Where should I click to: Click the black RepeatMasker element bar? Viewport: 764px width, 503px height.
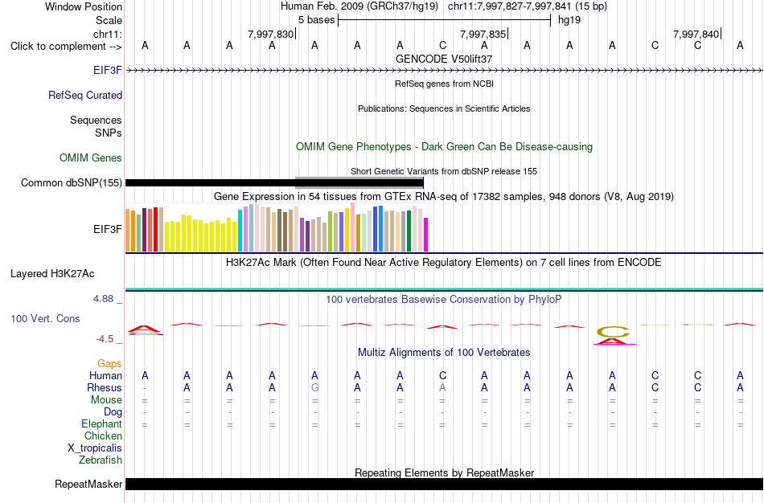tap(444, 484)
